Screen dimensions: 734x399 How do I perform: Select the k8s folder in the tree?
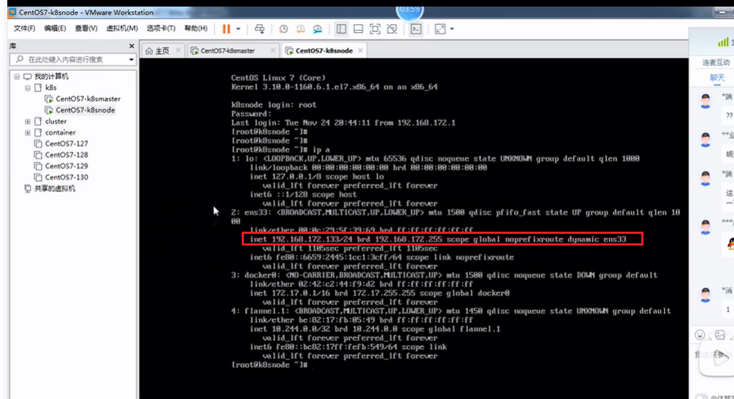click(50, 88)
